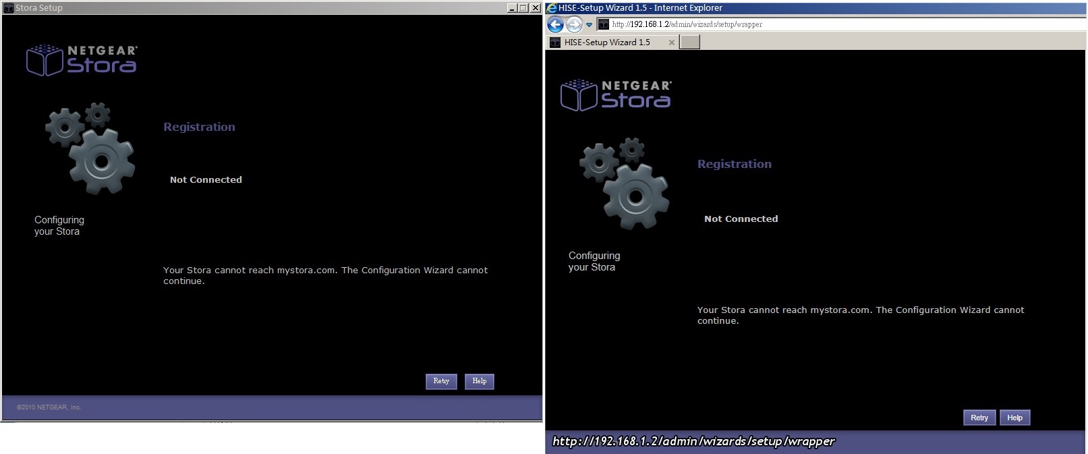Click Not Connected status in Stora Setup window
The width and height of the screenshot is (1088, 454).
[x=206, y=179]
